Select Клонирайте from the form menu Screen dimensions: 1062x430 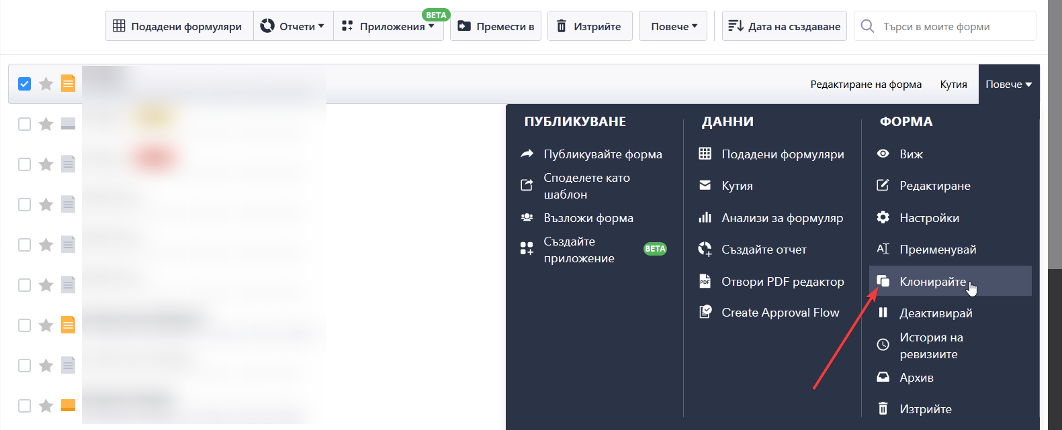[x=932, y=282]
